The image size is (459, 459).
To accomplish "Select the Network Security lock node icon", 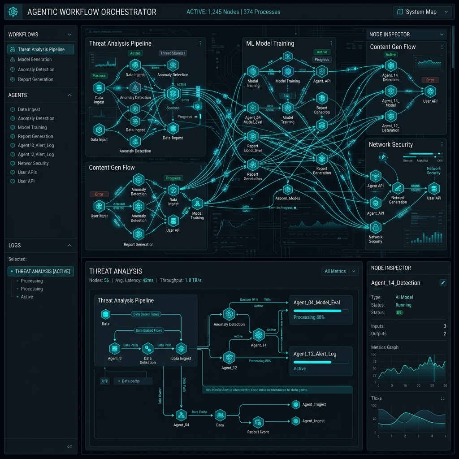I will pos(375,227).
